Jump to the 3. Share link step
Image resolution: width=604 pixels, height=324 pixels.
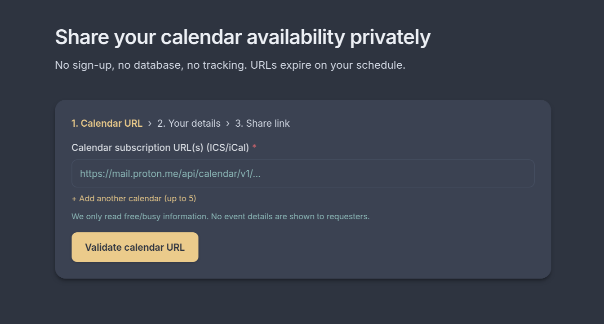tap(262, 123)
